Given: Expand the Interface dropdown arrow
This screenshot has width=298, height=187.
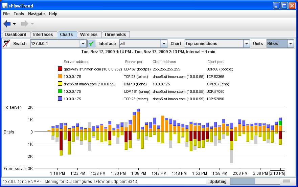Looking at the screenshot, I should pos(164,44).
